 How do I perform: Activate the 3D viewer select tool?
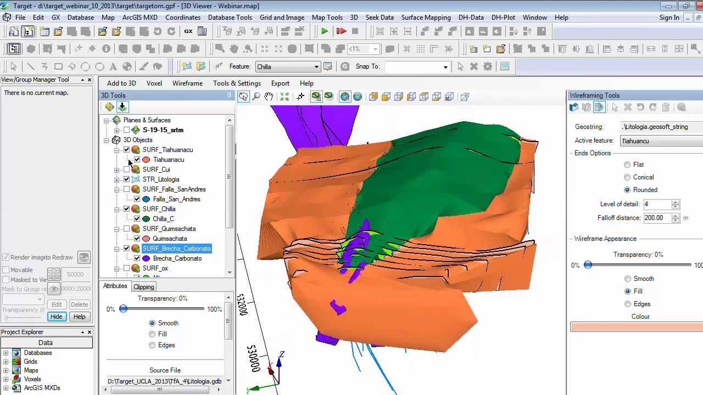point(243,97)
